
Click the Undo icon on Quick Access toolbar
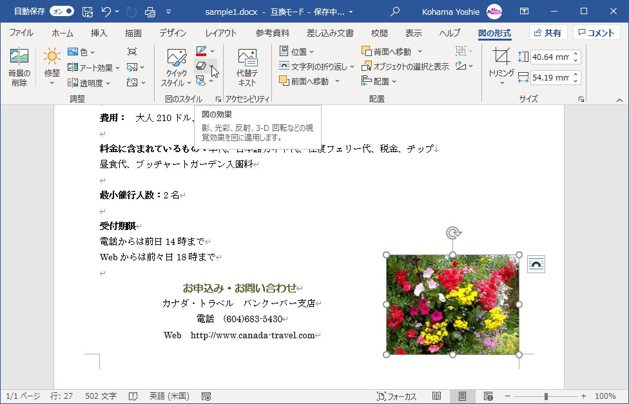pyautogui.click(x=106, y=11)
